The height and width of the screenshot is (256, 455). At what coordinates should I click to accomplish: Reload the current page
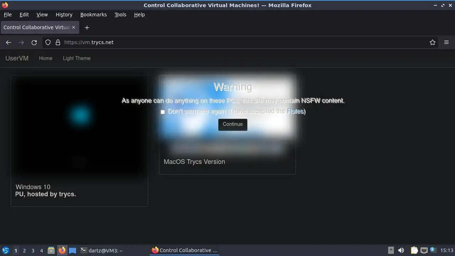(x=34, y=42)
